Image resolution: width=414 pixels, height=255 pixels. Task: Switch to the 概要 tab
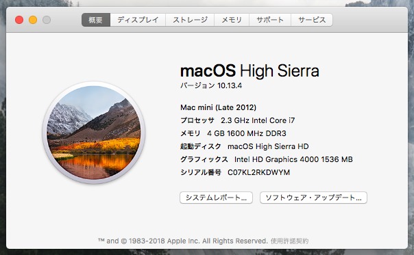click(x=96, y=20)
